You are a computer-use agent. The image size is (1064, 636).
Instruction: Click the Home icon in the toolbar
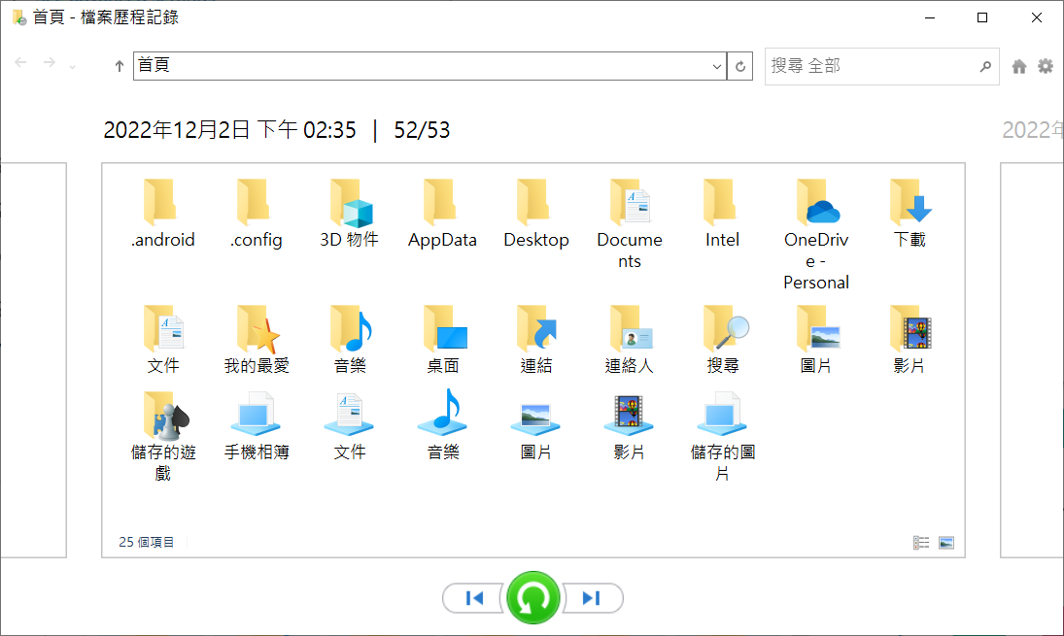click(x=1019, y=66)
